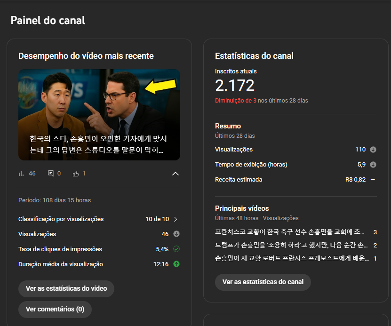The image size is (391, 326).
Task: Click down arrow icon beside Visualizações 110
Action: (x=373, y=150)
